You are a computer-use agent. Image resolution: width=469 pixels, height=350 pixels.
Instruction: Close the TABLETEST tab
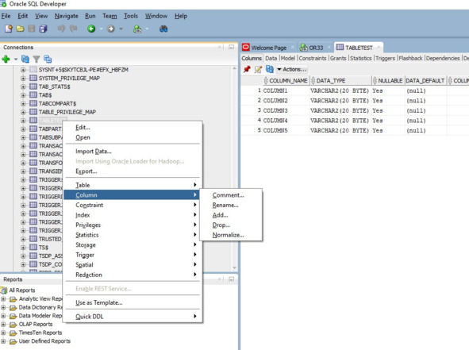point(379,48)
